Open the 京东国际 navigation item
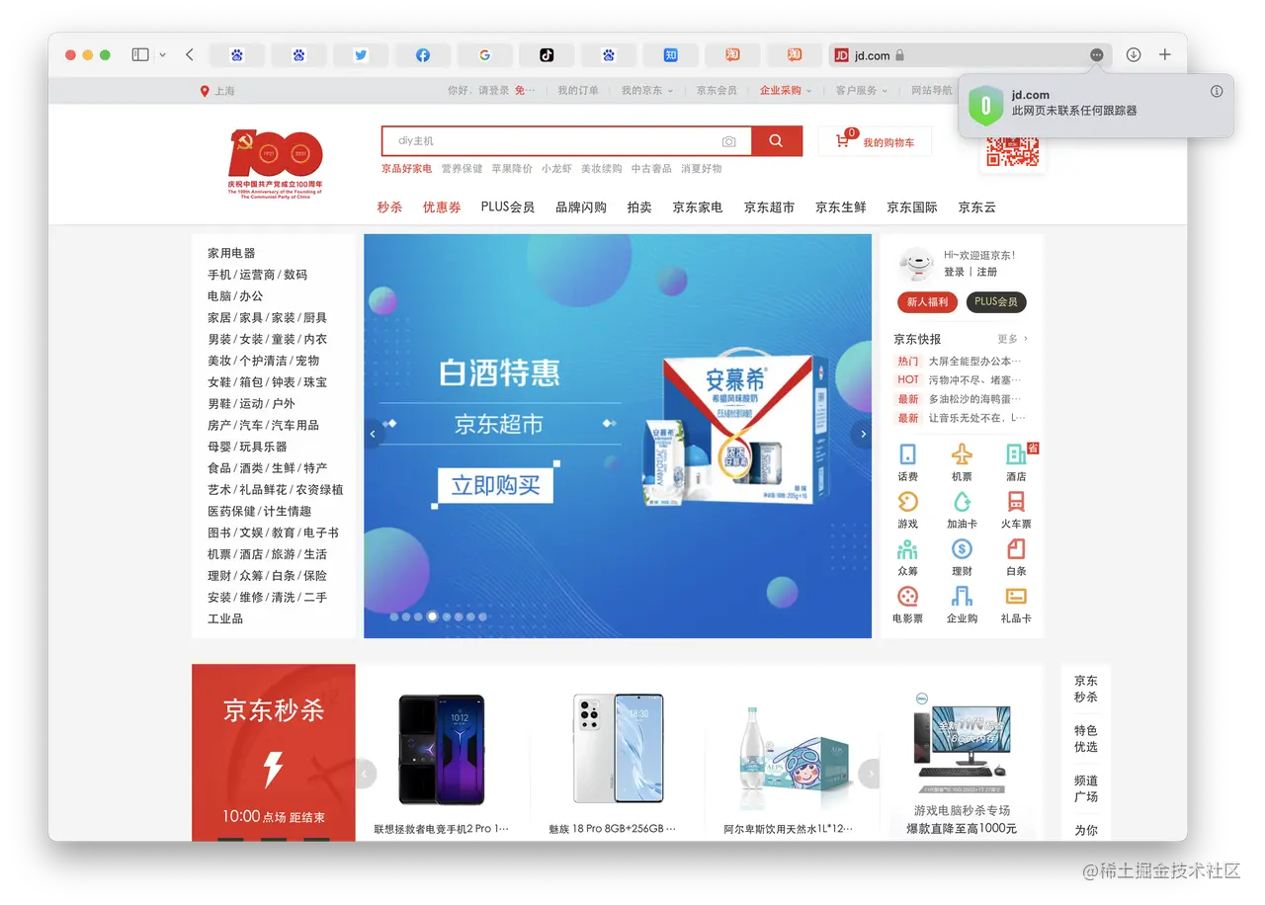Viewport: 1265px width, 905px height. (912, 207)
